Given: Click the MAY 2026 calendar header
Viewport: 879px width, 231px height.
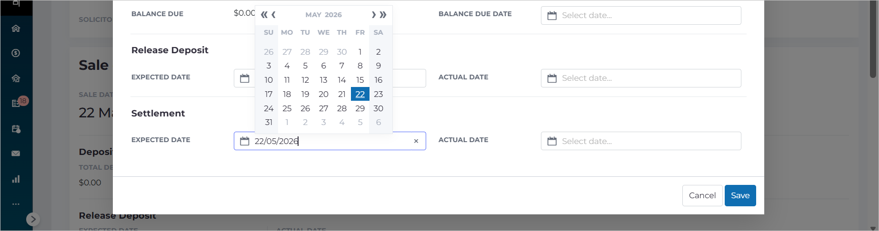Looking at the screenshot, I should tap(324, 15).
